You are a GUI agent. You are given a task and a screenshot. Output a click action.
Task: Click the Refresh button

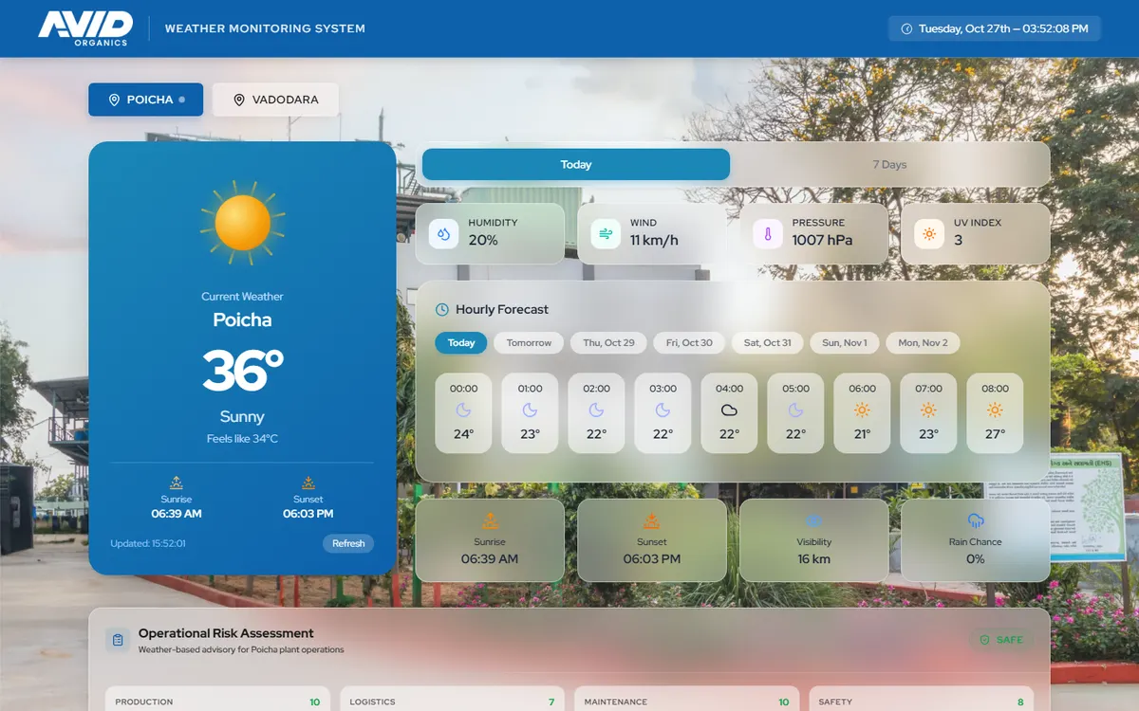pos(348,543)
